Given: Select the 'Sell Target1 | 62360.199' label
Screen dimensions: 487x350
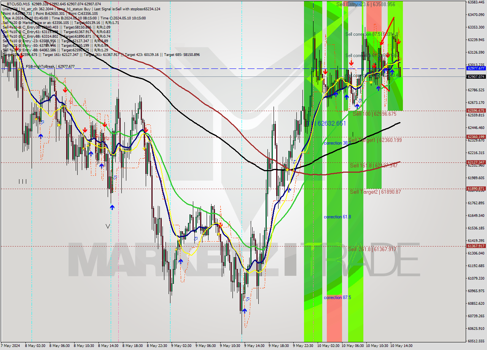Looking at the screenshot, I should click(x=375, y=140).
